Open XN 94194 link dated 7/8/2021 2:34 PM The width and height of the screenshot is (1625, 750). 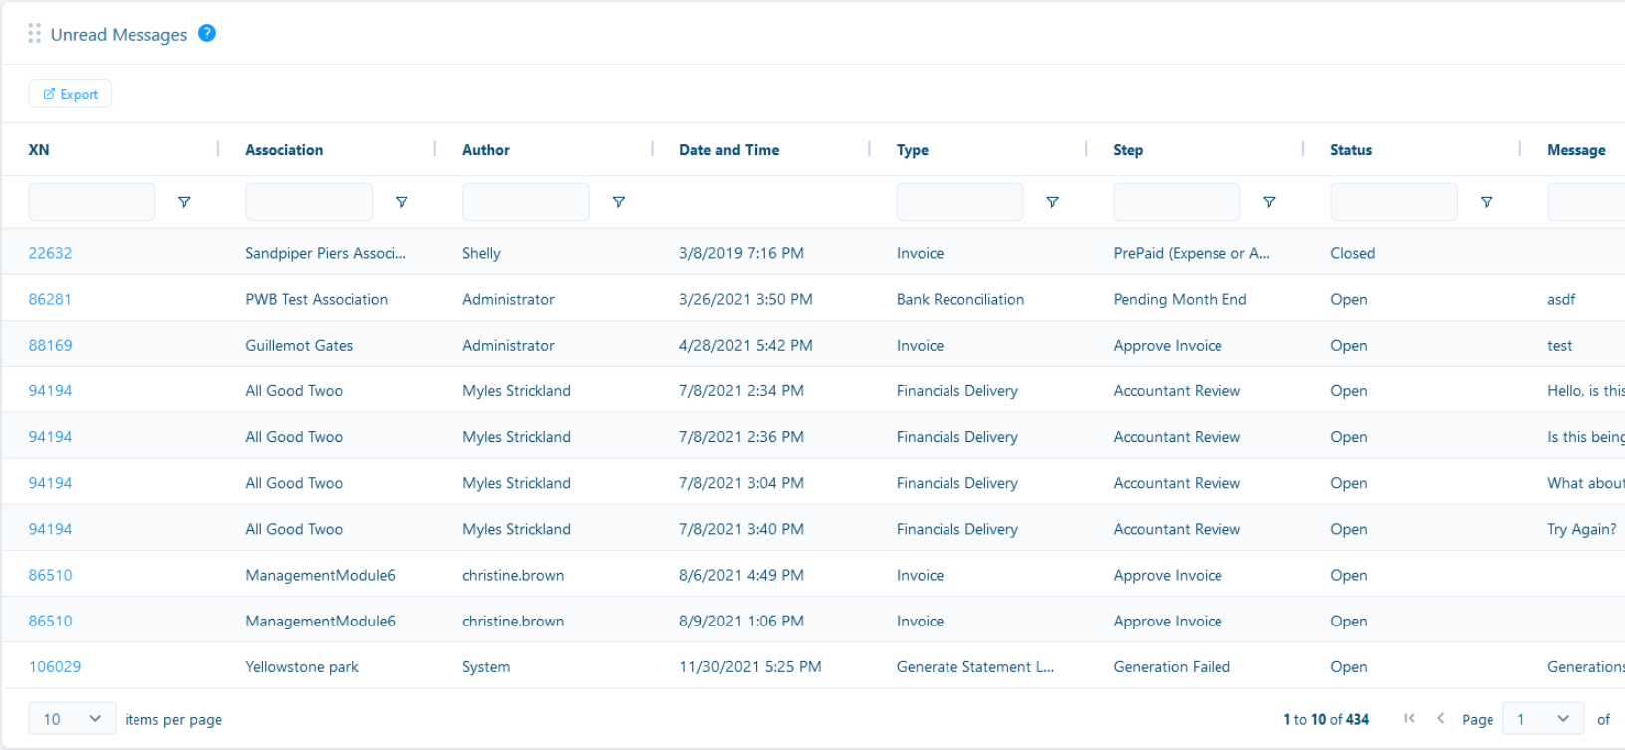pyautogui.click(x=50, y=390)
